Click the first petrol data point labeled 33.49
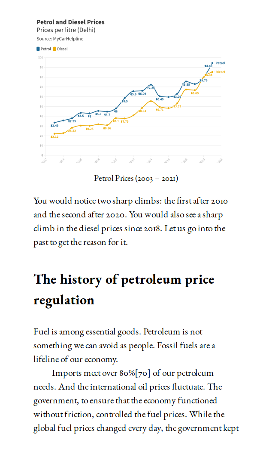The height and width of the screenshot is (452, 272). [54, 123]
